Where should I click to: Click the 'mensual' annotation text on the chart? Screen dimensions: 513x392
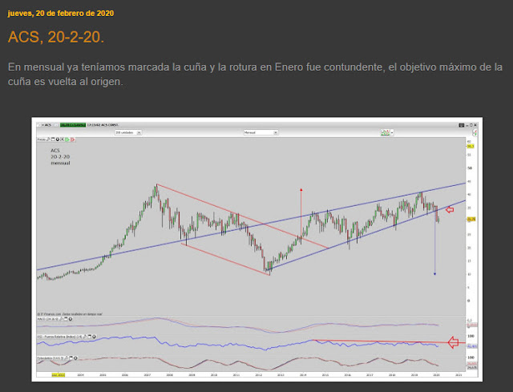tap(60, 163)
